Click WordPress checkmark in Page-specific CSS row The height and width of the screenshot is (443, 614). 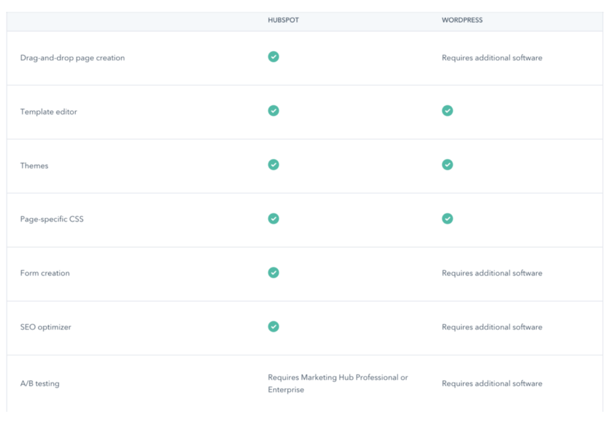click(x=447, y=219)
